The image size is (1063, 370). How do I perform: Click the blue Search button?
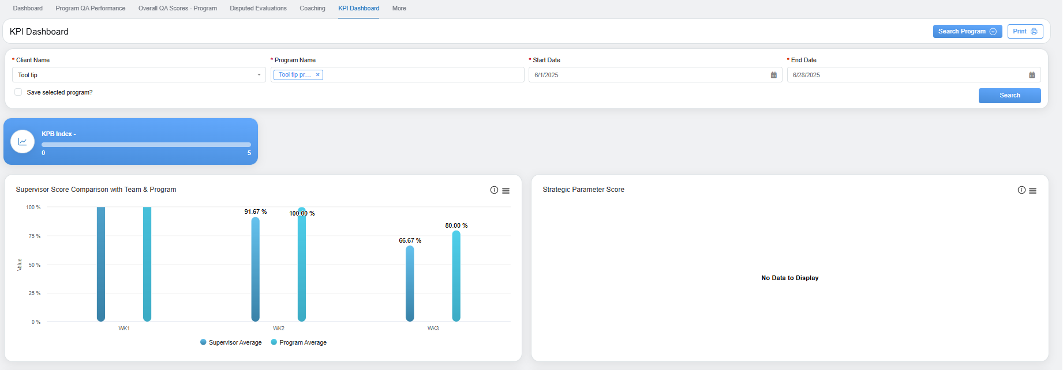1009,96
